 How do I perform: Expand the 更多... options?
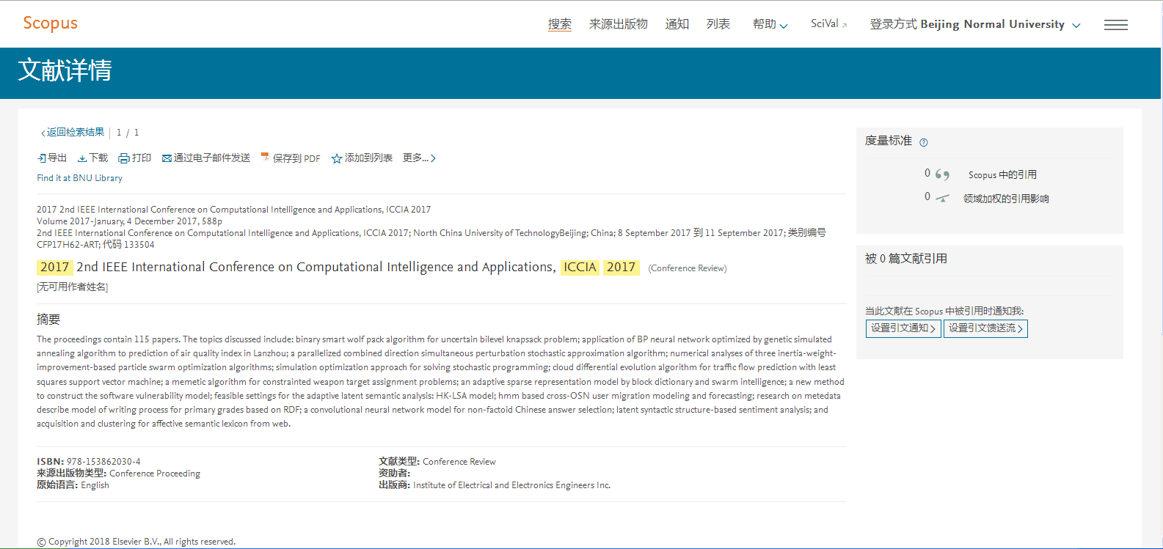(419, 158)
